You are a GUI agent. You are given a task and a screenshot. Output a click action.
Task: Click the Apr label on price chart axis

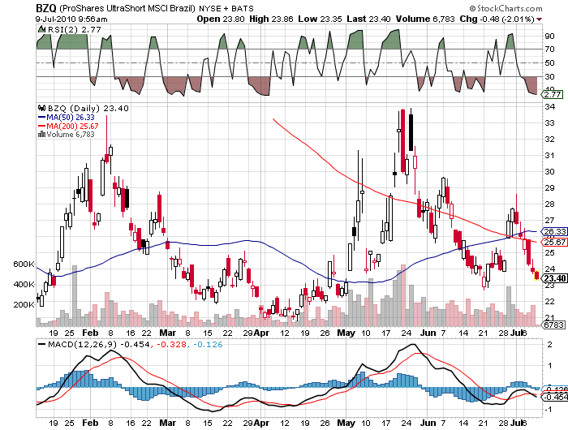tap(261, 333)
